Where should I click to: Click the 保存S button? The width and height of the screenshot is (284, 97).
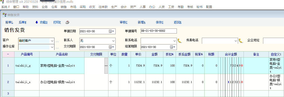point(160,22)
